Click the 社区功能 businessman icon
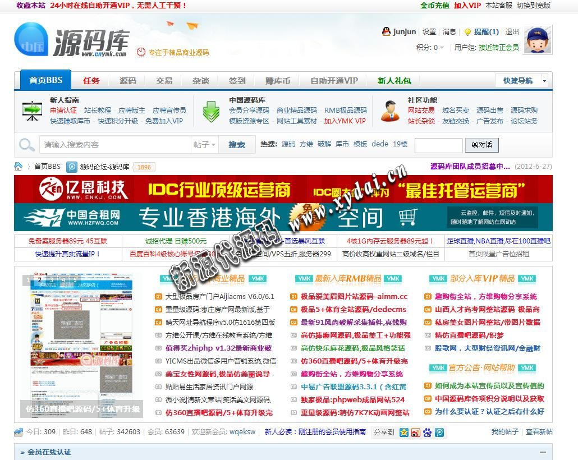This screenshot has height=460, width=578. (x=391, y=111)
